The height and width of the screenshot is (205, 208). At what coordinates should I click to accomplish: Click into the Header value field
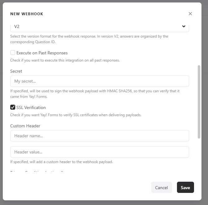click(99, 152)
